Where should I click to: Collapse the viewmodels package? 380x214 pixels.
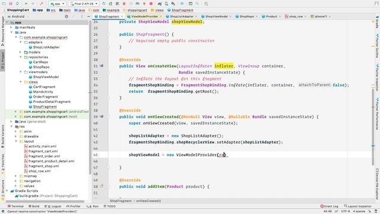[21, 72]
